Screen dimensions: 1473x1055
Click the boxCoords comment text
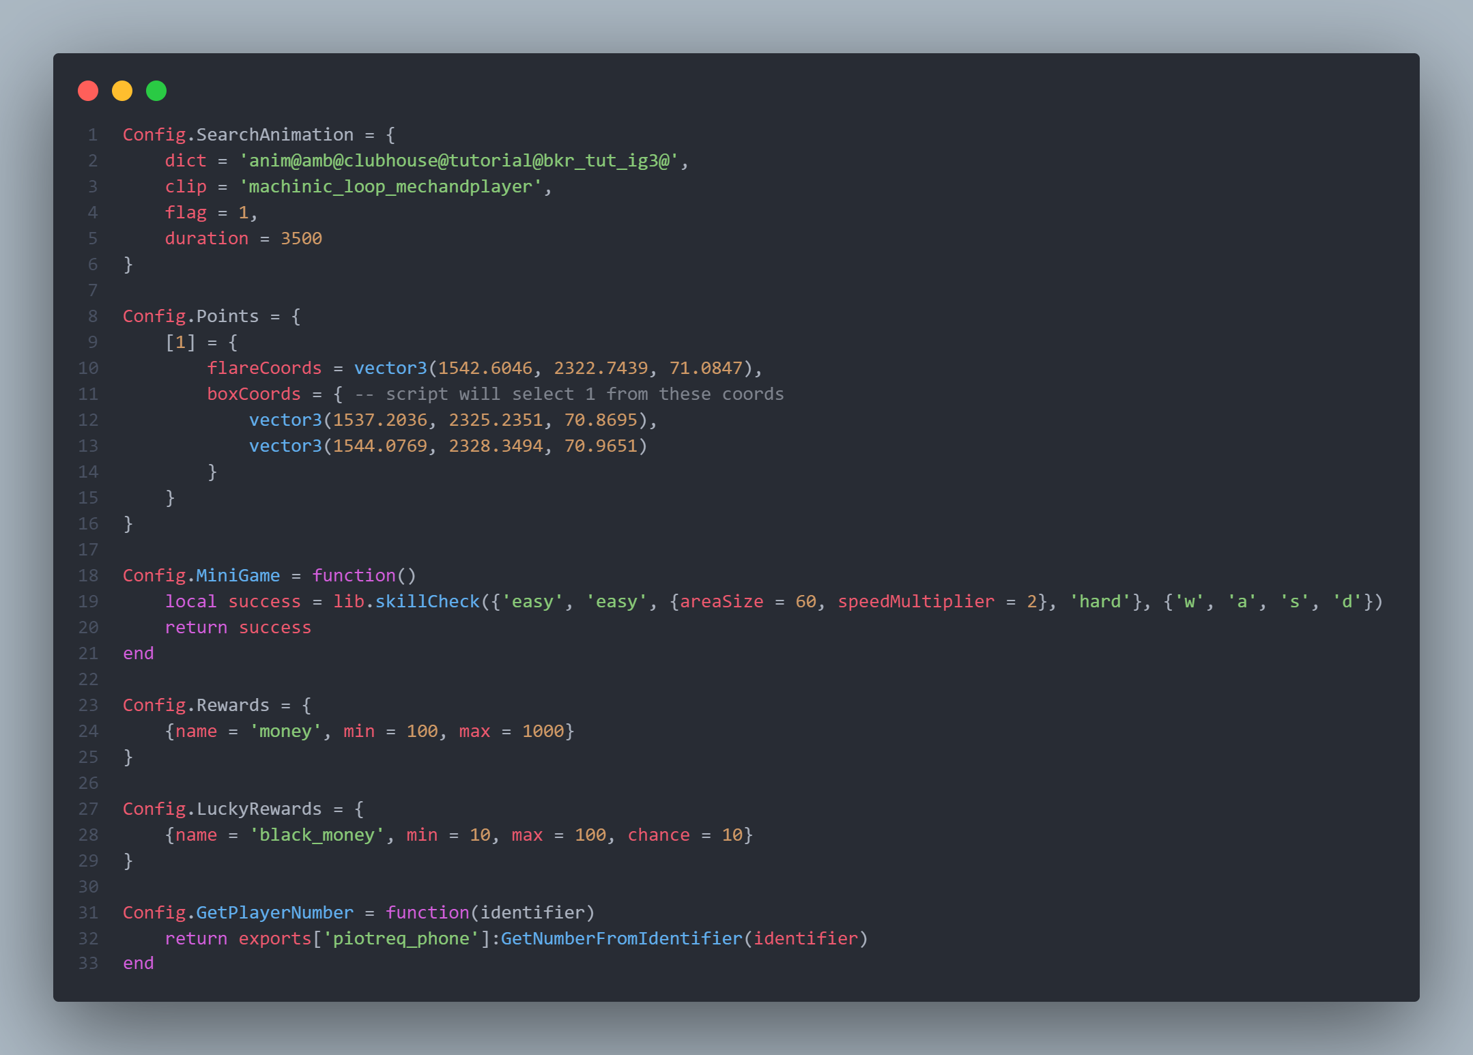(569, 394)
